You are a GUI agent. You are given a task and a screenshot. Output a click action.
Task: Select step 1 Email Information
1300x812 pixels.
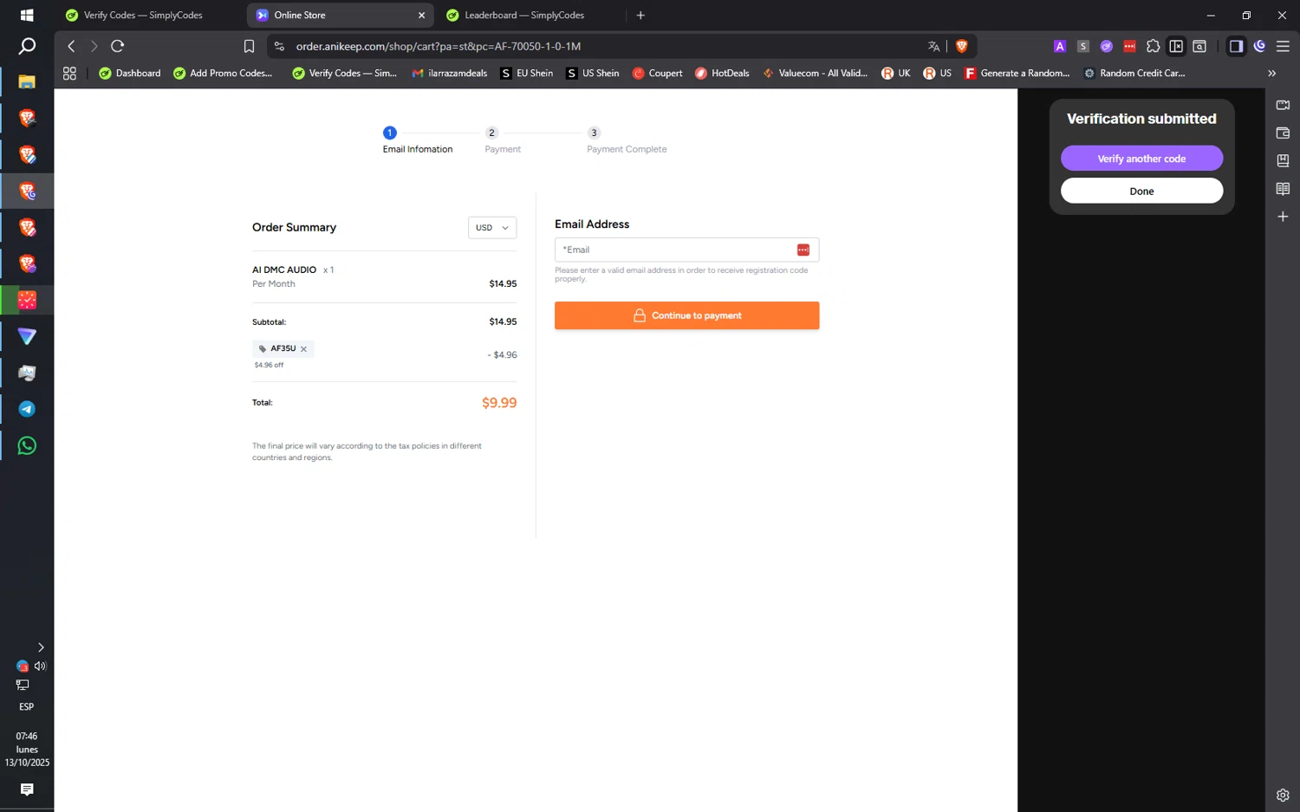tap(418, 140)
